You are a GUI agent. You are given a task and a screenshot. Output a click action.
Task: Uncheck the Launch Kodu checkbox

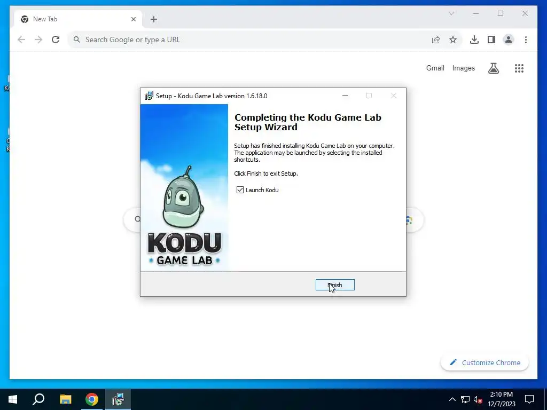click(x=240, y=190)
